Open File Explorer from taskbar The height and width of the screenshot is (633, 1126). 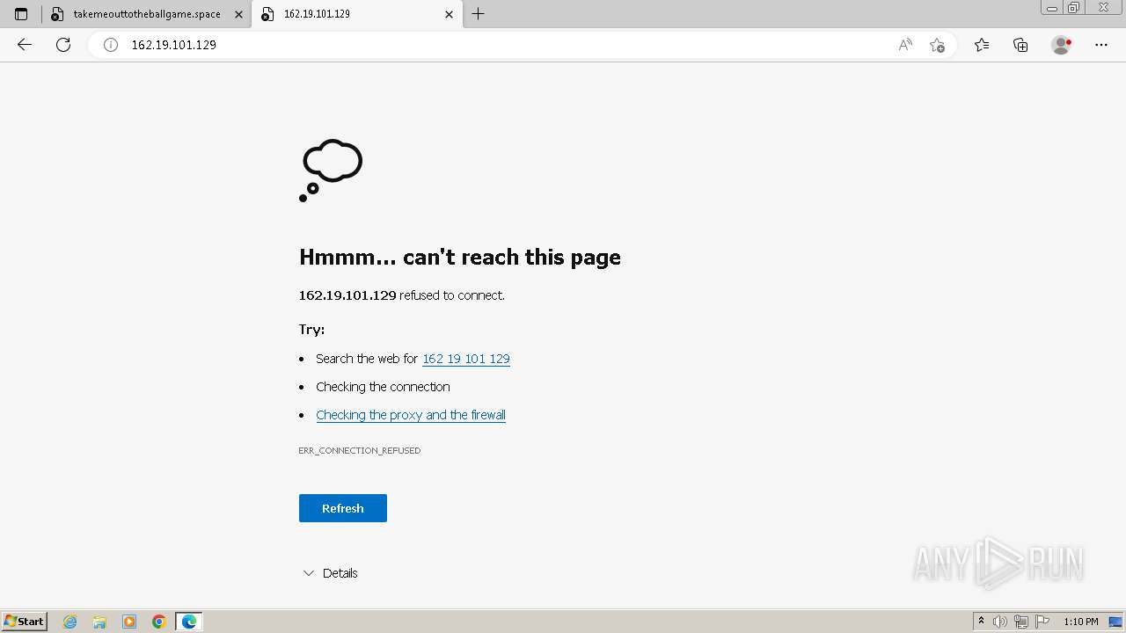99,622
